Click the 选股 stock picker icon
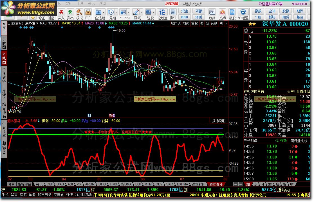This screenshot has height=202, width=314. pyautogui.click(x=148, y=12)
